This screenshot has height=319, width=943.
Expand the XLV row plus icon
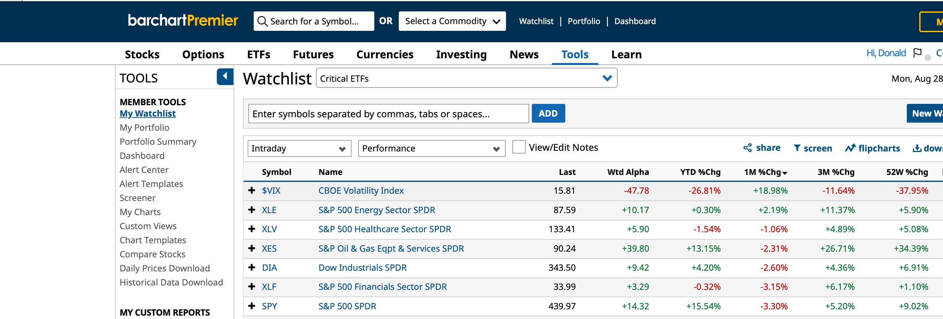(251, 229)
